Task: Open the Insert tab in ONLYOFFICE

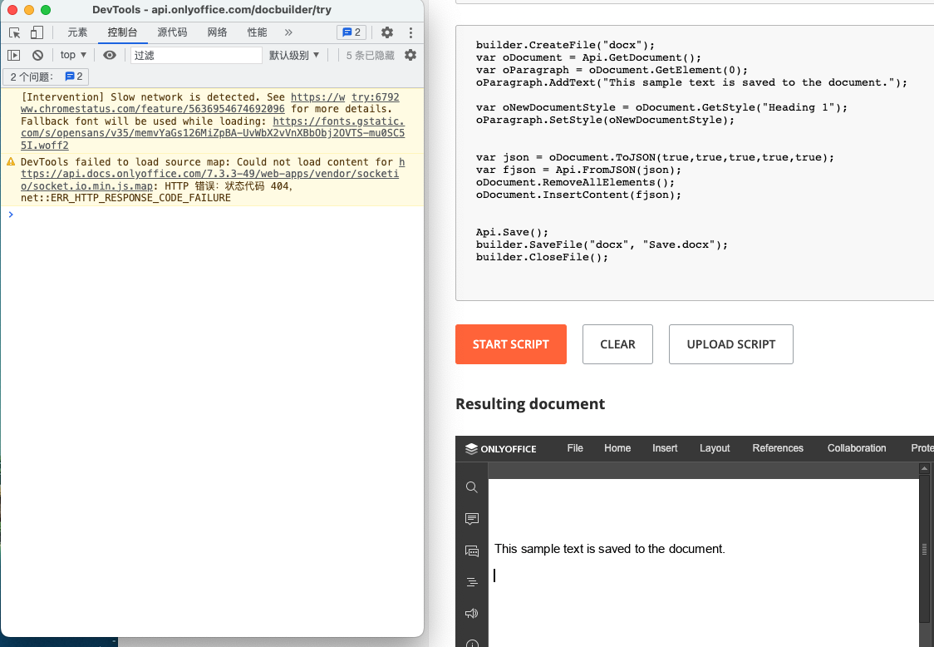Action: 665,448
